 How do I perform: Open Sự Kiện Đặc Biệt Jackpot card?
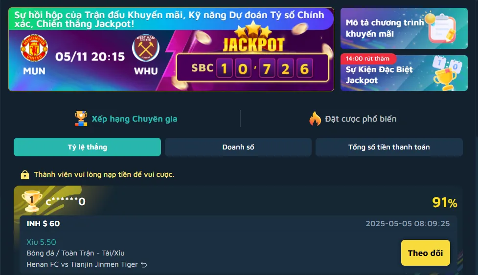[404, 73]
